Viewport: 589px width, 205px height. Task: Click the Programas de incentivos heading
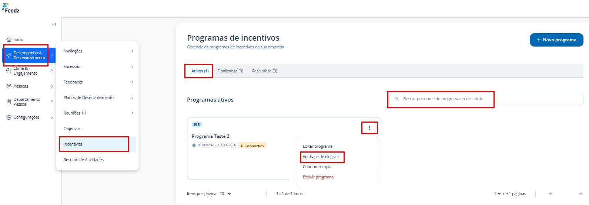pyautogui.click(x=233, y=38)
